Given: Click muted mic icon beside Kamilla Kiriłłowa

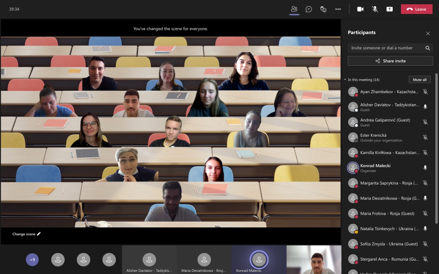Looking at the screenshot, I should 425,152.
